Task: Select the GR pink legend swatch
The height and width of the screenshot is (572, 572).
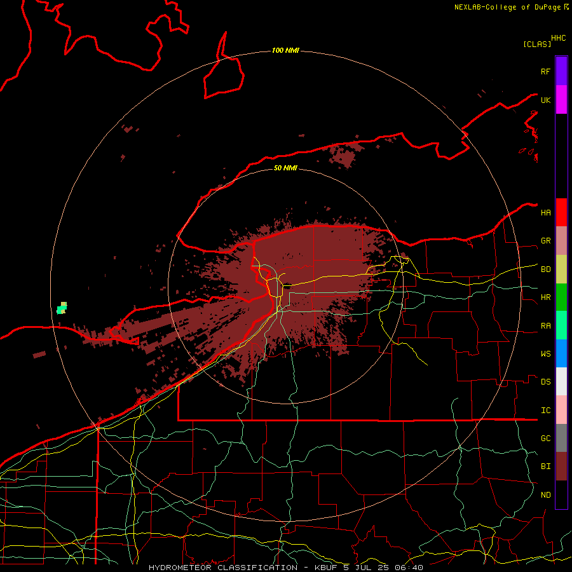Action: (561, 241)
